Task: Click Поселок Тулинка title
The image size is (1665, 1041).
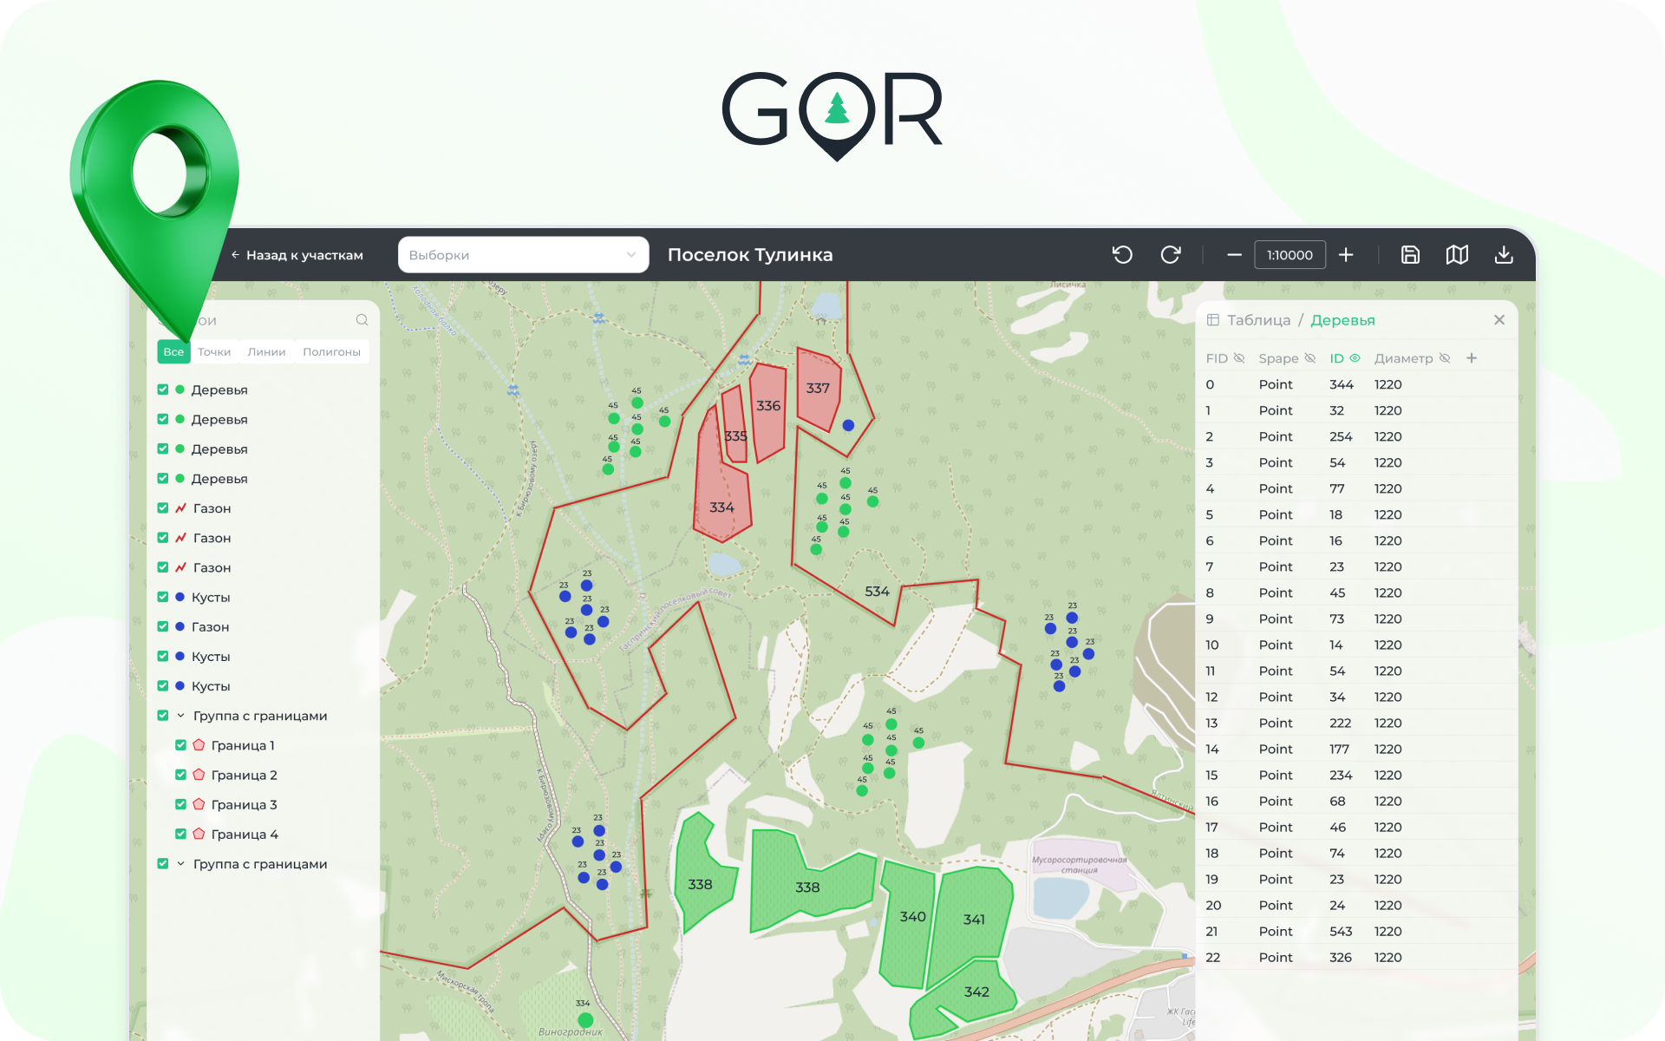Action: coord(750,255)
